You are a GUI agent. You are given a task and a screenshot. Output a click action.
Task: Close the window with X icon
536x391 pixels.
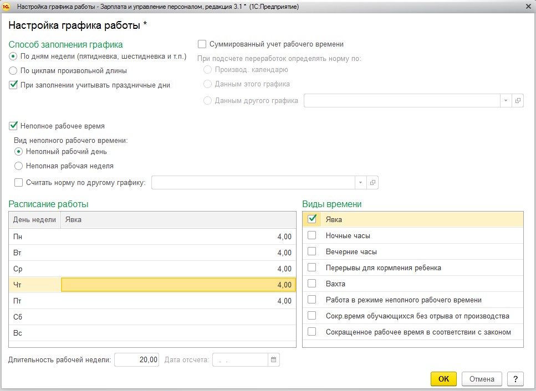(x=528, y=7)
